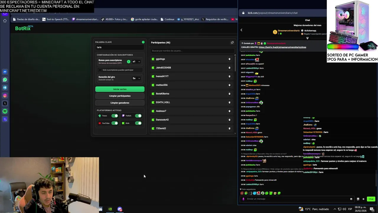Image resolution: width=378 pixels, height=213 pixels.
Task: Select first red emote in chat emote bar
Action: tap(242, 193)
